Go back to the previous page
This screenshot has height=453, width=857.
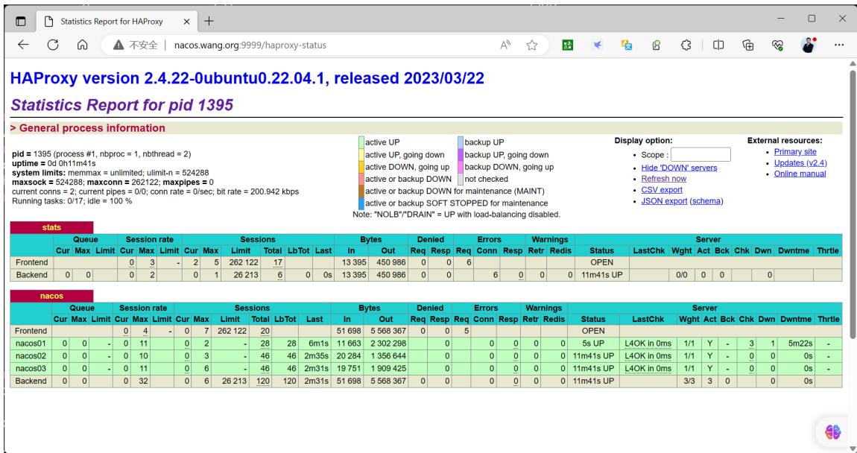pos(23,45)
